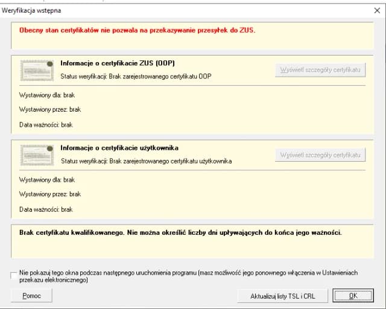The height and width of the screenshot is (309, 386).
Task: Click 'Data ważności: brak' in ZUS section
Action: point(46,125)
